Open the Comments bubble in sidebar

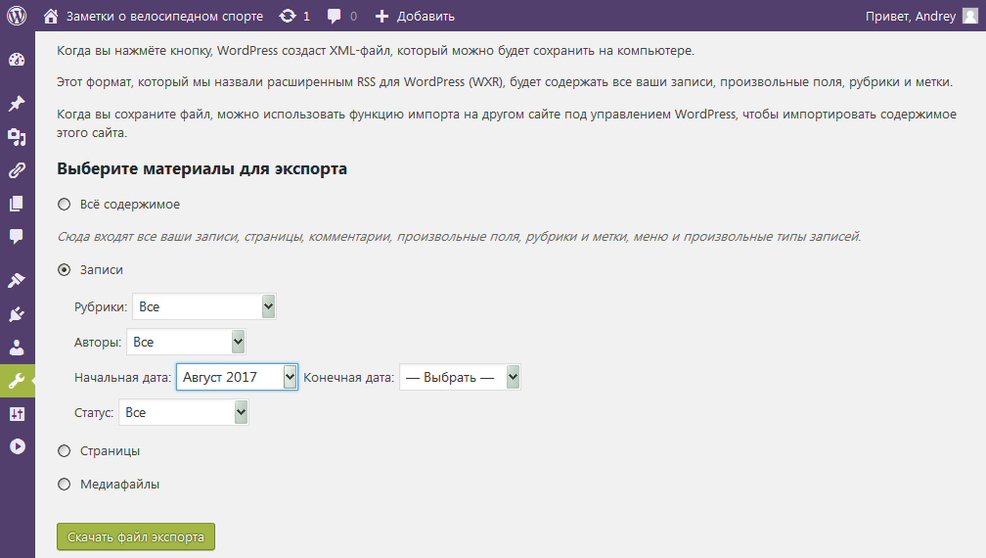tap(17, 236)
